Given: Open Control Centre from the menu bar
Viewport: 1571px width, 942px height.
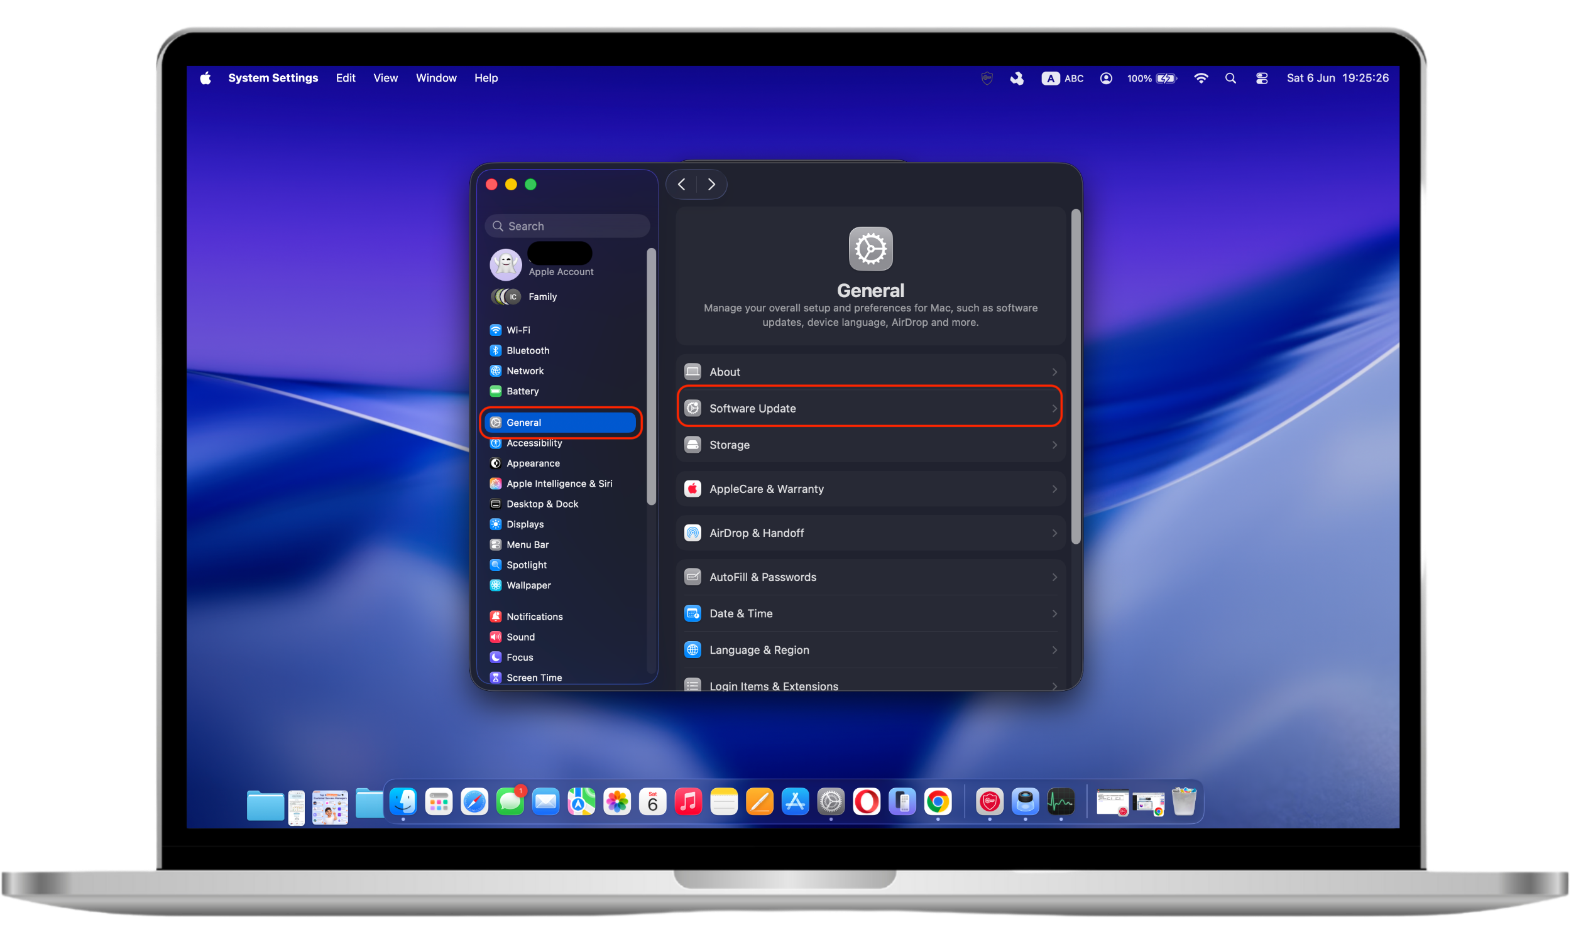Looking at the screenshot, I should (x=1262, y=78).
